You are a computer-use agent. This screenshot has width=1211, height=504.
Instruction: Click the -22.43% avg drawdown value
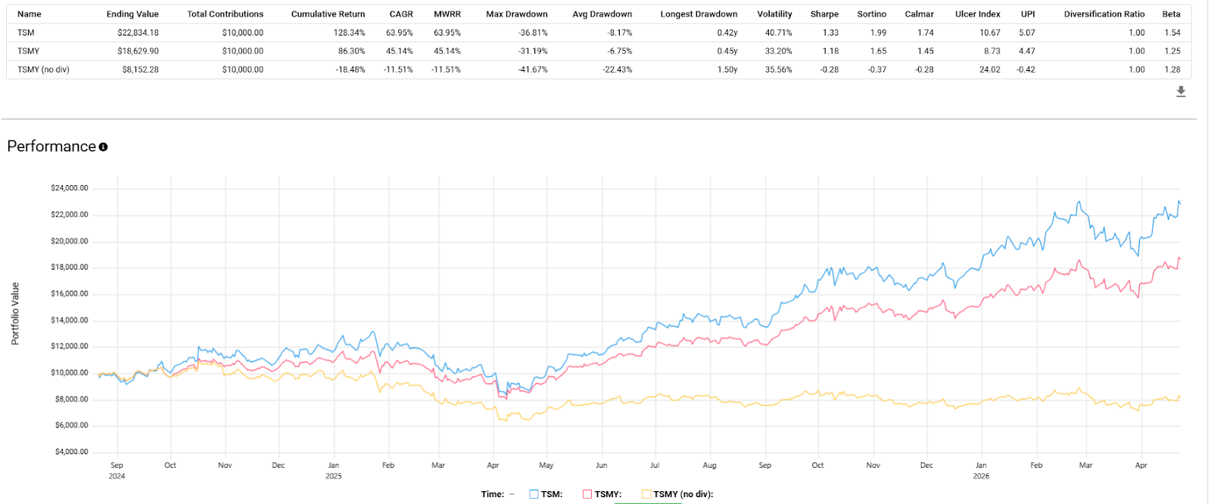click(x=618, y=70)
